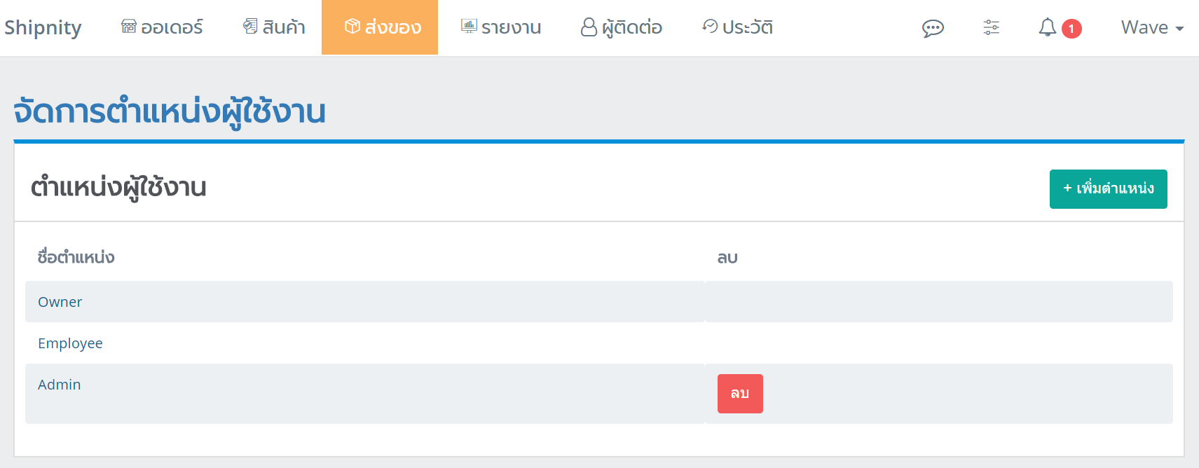Viewport: 1199px width, 468px height.
Task: Go to the รายงาน menu item
Action: tap(501, 27)
